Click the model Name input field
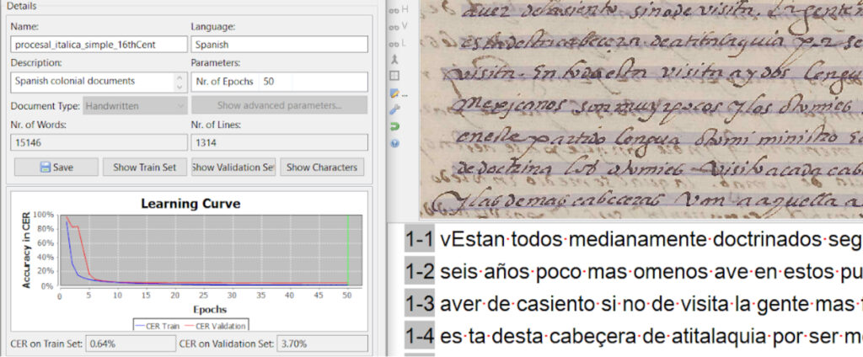Screen dimensions: 863x357 pos(98,45)
